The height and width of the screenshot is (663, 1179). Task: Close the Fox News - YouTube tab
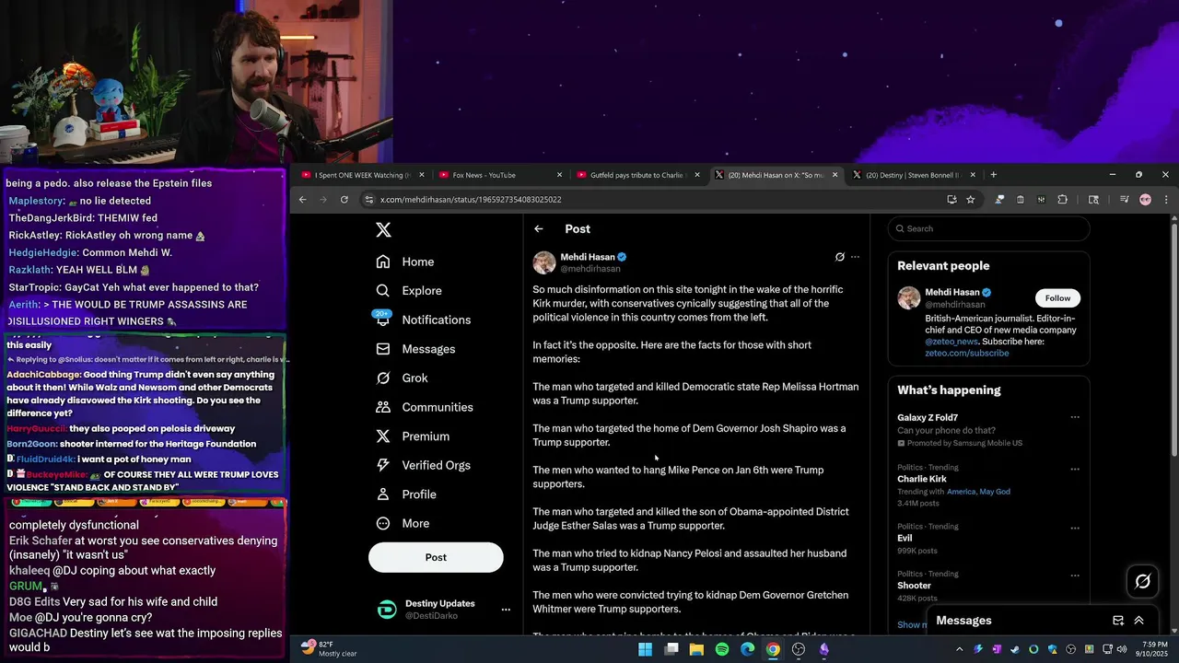pos(559,175)
